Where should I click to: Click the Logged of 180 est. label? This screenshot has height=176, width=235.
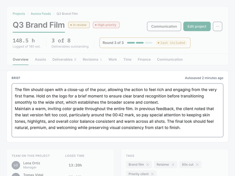point(27,46)
